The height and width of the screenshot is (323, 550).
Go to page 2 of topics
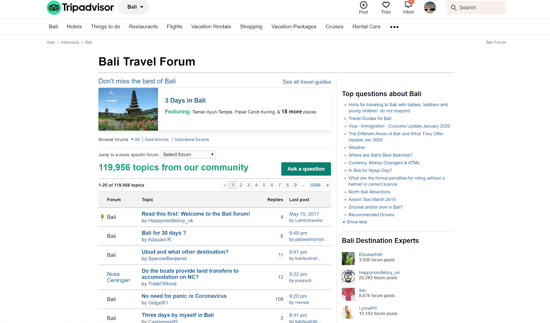[x=241, y=185]
